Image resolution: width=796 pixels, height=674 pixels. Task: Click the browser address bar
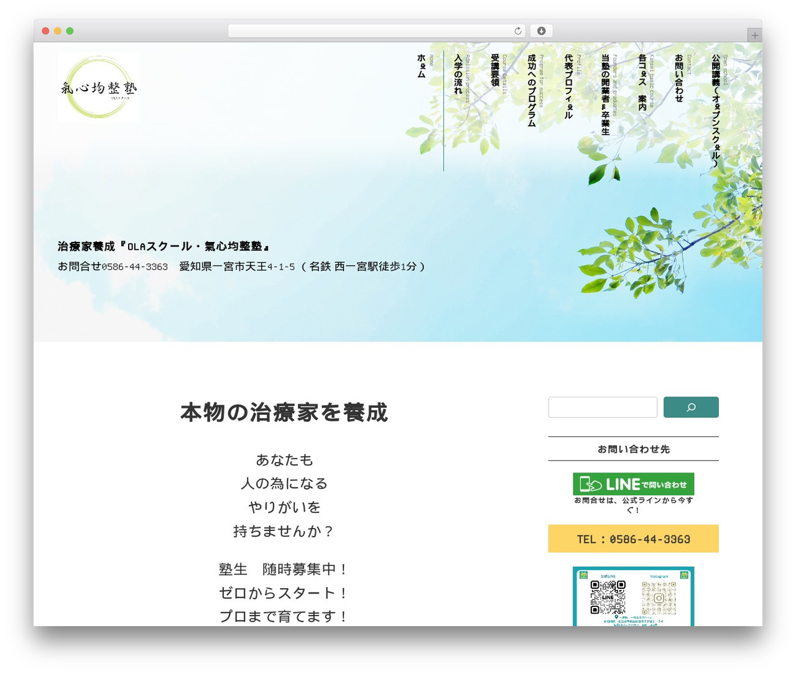(376, 31)
